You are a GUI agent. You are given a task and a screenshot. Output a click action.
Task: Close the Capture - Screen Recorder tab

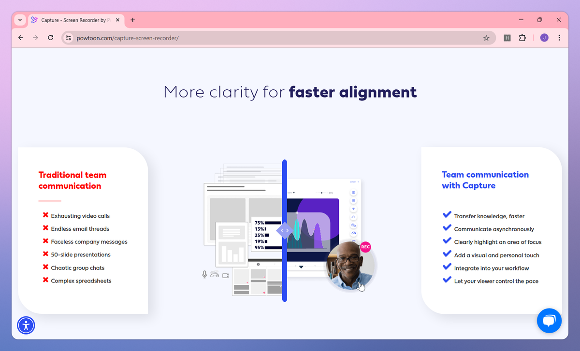coord(117,20)
